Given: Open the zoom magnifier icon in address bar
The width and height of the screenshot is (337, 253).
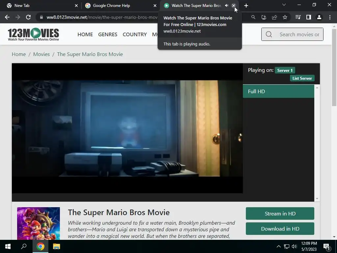Looking at the screenshot, I should click(x=253, y=17).
